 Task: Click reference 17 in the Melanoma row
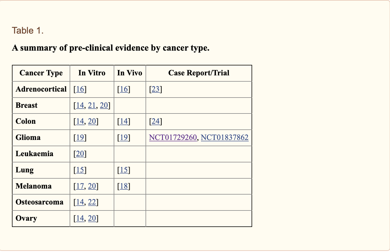point(80,186)
